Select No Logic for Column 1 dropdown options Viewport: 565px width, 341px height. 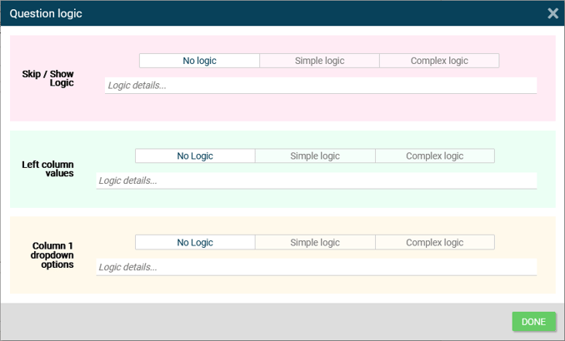[x=195, y=243]
